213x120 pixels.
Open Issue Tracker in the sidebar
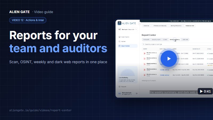point(128,37)
